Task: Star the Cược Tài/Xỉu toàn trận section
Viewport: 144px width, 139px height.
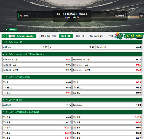Action: click(6, 77)
